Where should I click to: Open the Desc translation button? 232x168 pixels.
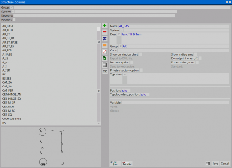(119, 34)
